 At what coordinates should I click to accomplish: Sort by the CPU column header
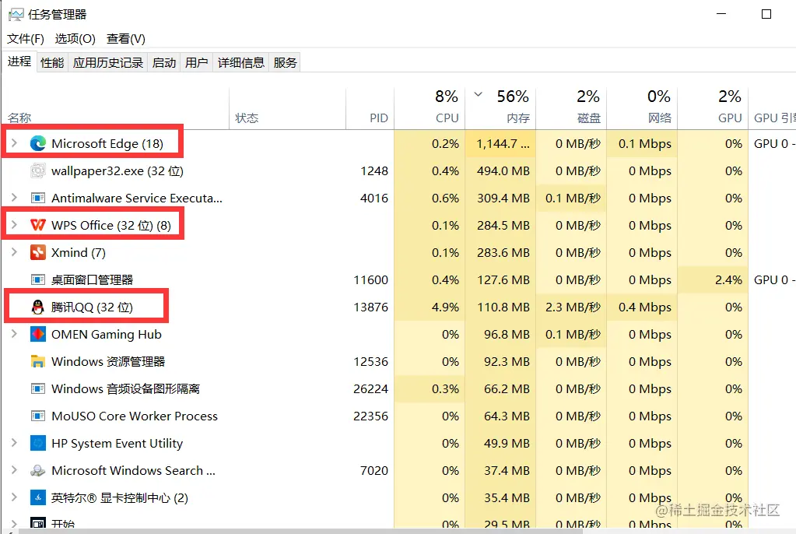(430, 109)
